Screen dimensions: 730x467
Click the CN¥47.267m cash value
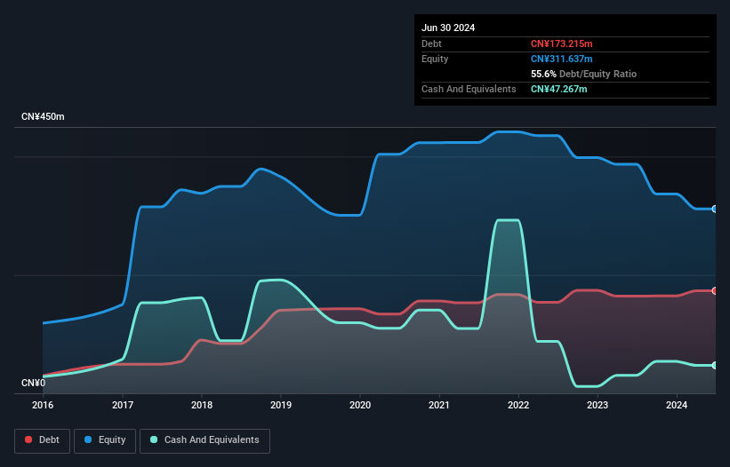558,89
